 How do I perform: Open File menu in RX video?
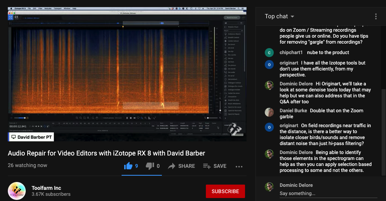click(29, 8)
